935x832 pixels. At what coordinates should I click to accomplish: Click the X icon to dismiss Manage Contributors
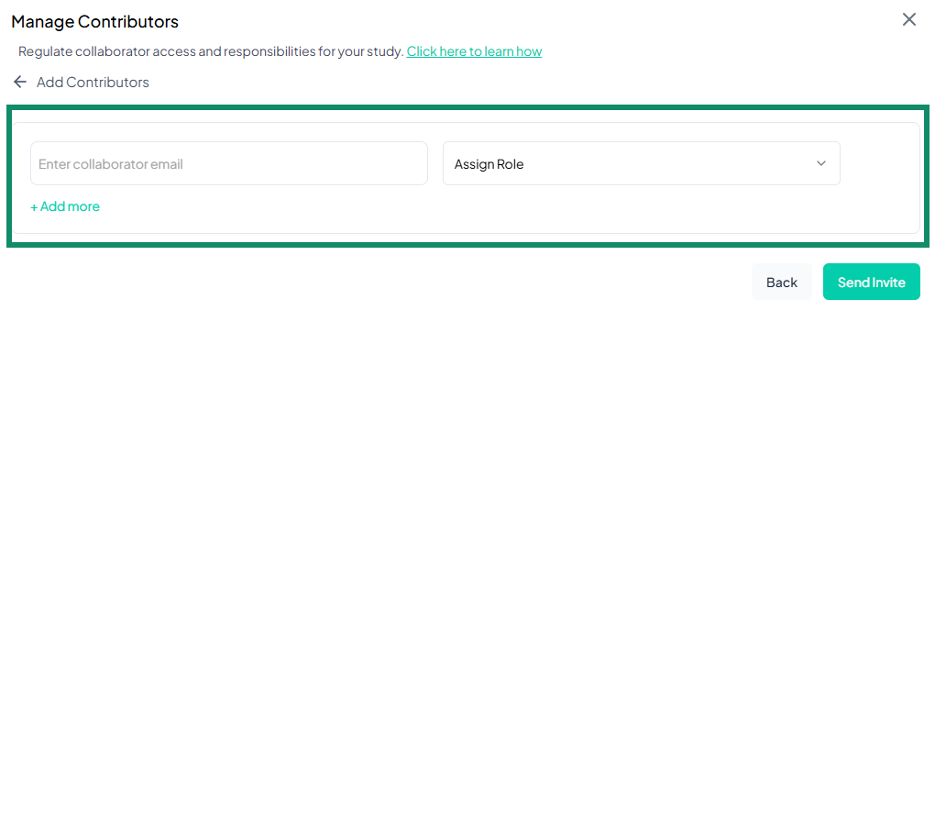click(x=908, y=19)
